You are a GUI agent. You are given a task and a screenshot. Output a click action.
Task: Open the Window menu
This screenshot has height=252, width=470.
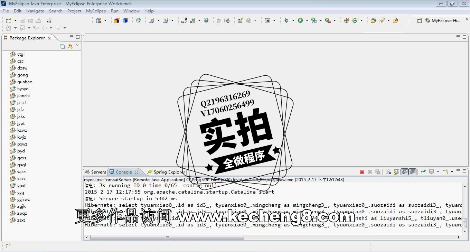coord(131,11)
